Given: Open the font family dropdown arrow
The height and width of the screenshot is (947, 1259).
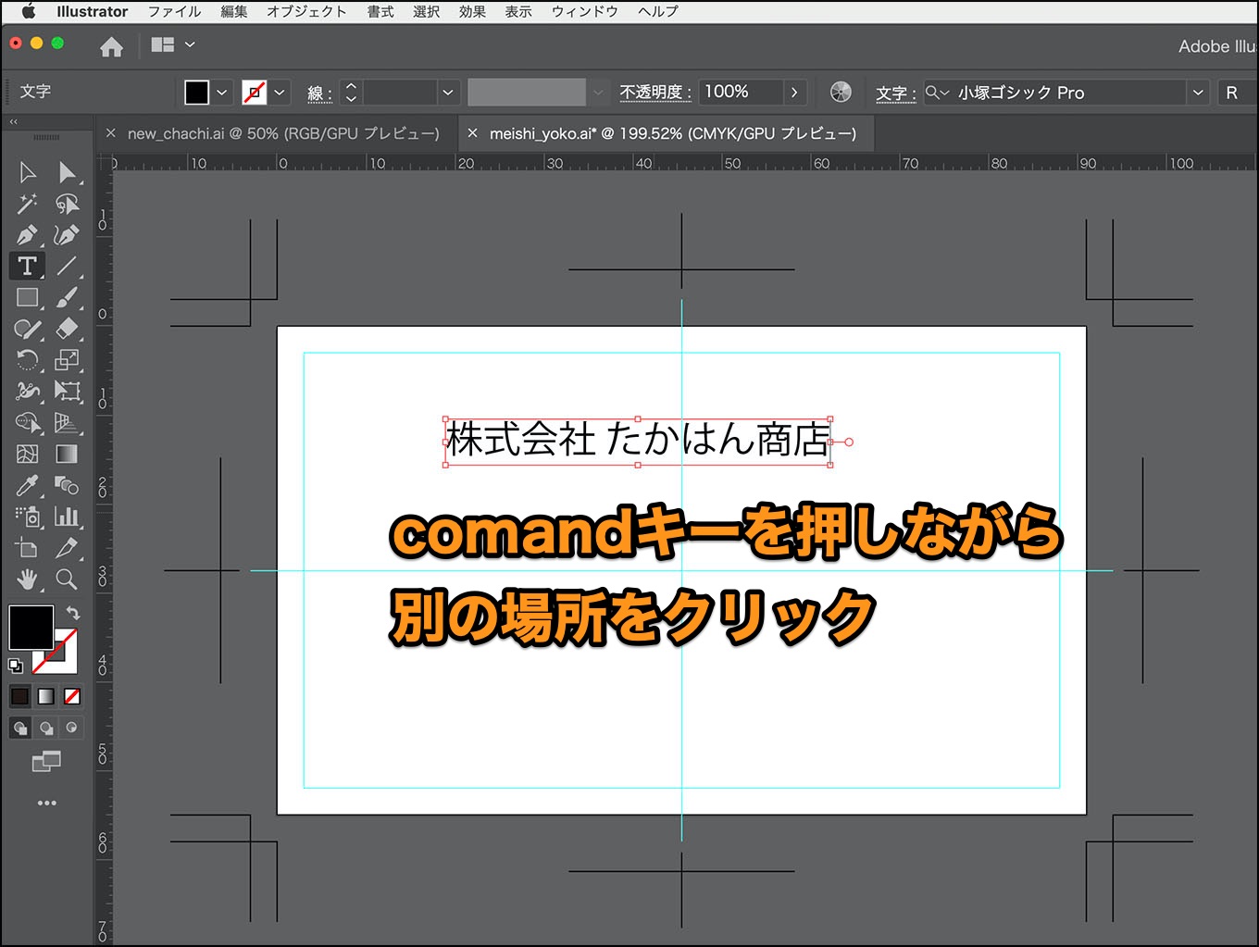Looking at the screenshot, I should [1198, 93].
